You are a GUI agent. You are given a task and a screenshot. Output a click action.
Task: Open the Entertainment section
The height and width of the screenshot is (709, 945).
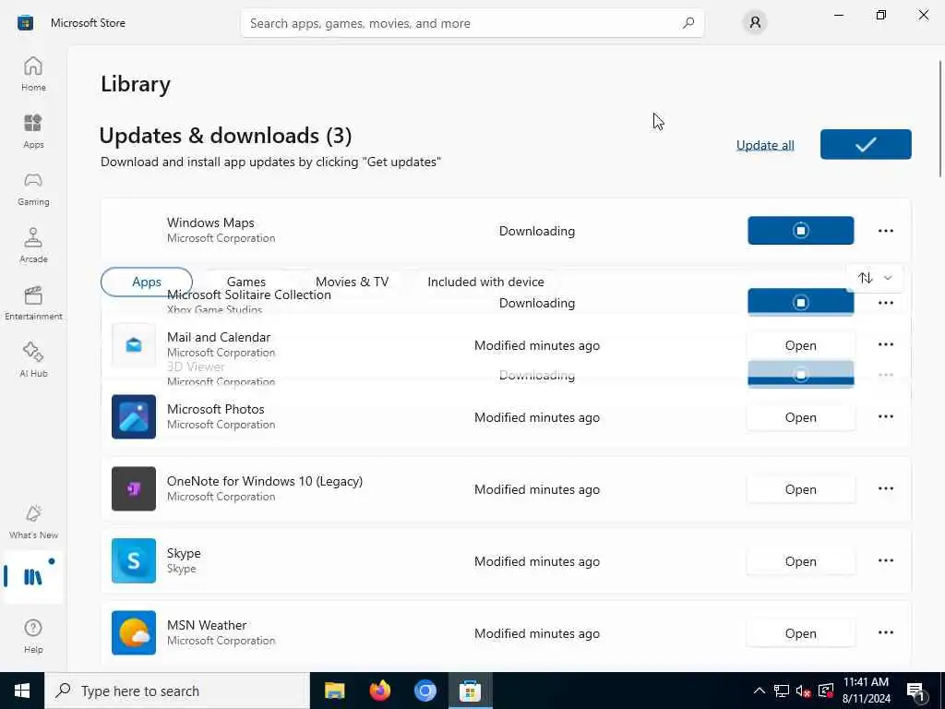coord(33,303)
